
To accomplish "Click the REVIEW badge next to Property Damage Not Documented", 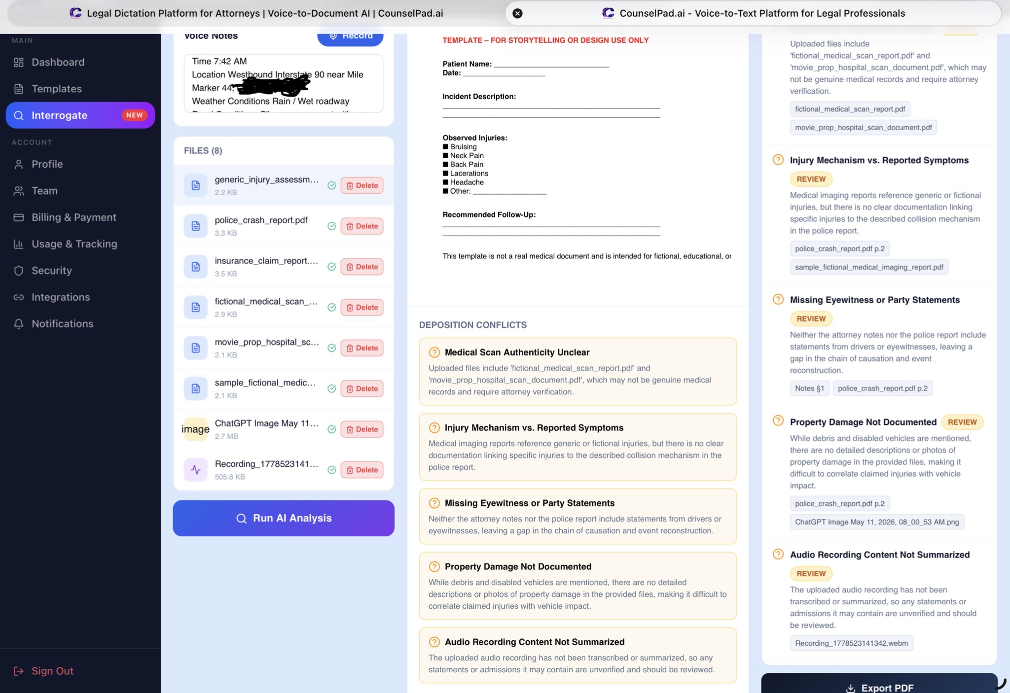I will [x=962, y=422].
